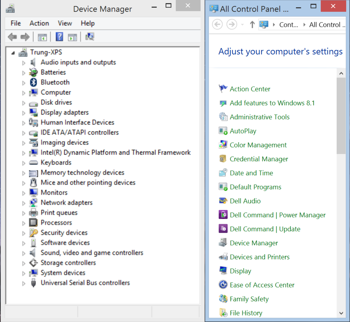Select Intel(R) Dynamic Platform and Thermal Framework
Viewport: 350px width, 322px height.
[x=116, y=152]
